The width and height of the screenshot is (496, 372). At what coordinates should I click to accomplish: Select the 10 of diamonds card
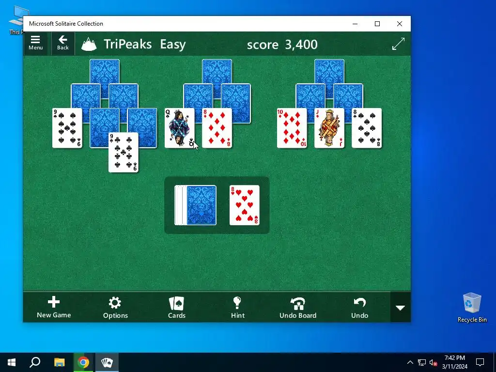(292, 128)
